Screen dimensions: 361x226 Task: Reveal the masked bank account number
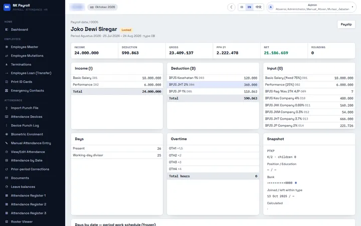pyautogui.click(x=296, y=183)
